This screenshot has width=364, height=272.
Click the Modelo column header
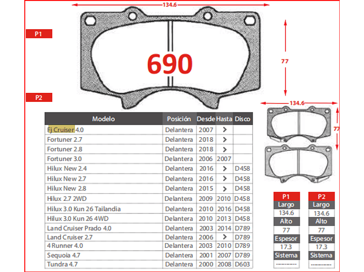(x=103, y=119)
